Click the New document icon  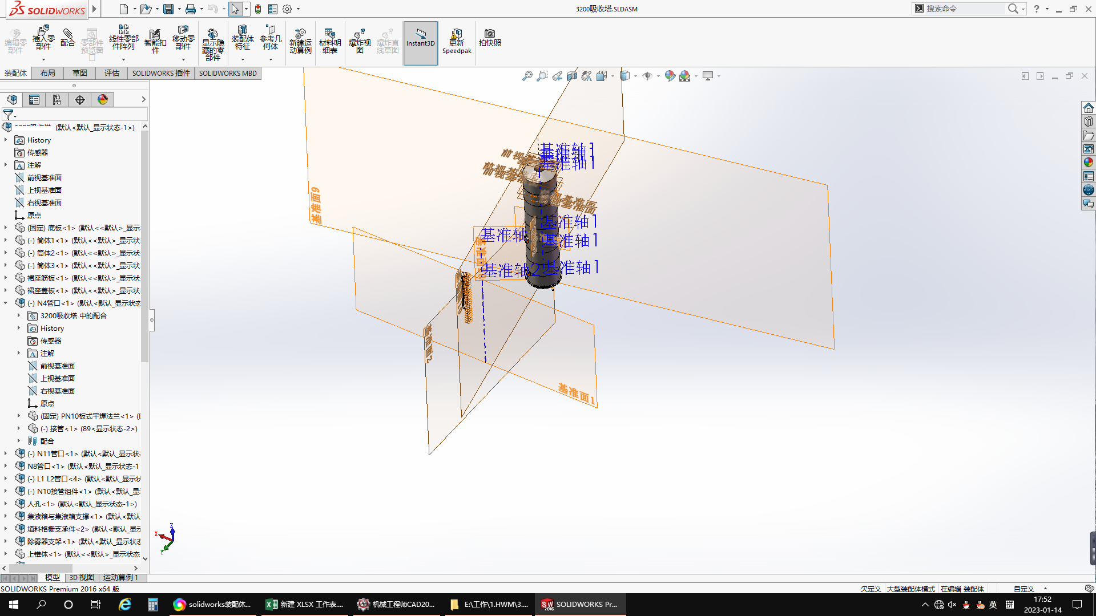(124, 9)
